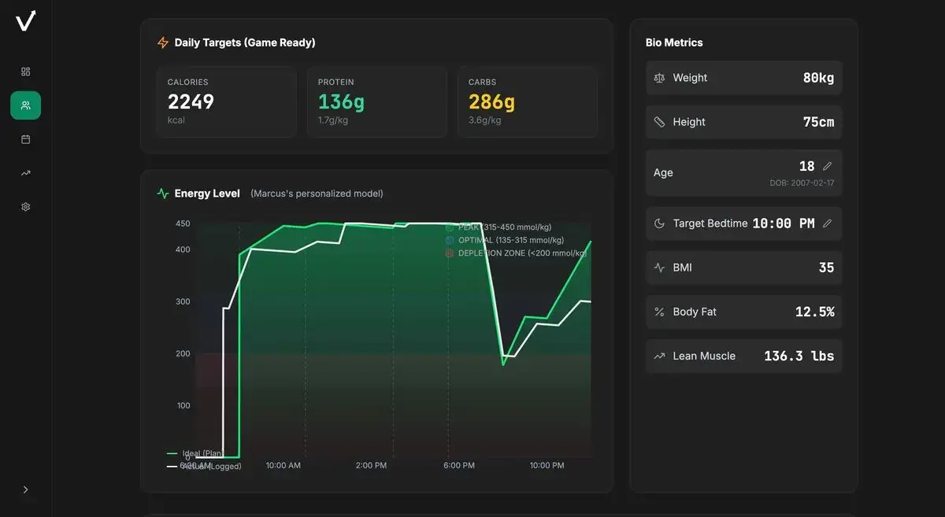Click the lightning bolt icon beside Daily Targets
The width and height of the screenshot is (945, 517).
163,42
